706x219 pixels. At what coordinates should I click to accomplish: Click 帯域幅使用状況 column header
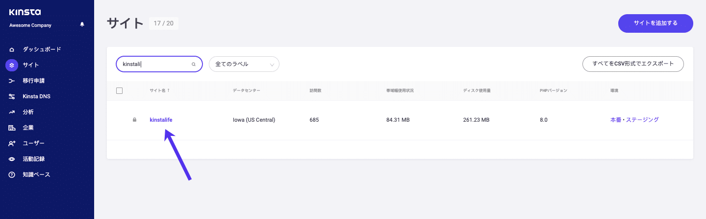(x=400, y=90)
